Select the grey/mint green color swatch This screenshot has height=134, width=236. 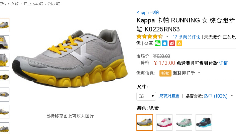click(x=184, y=122)
